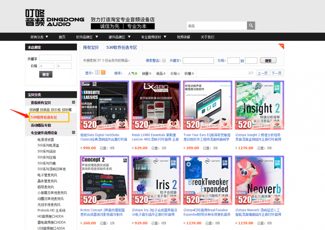
Task: Click the 搜索 button in the filter bar
Action: click(268, 61)
